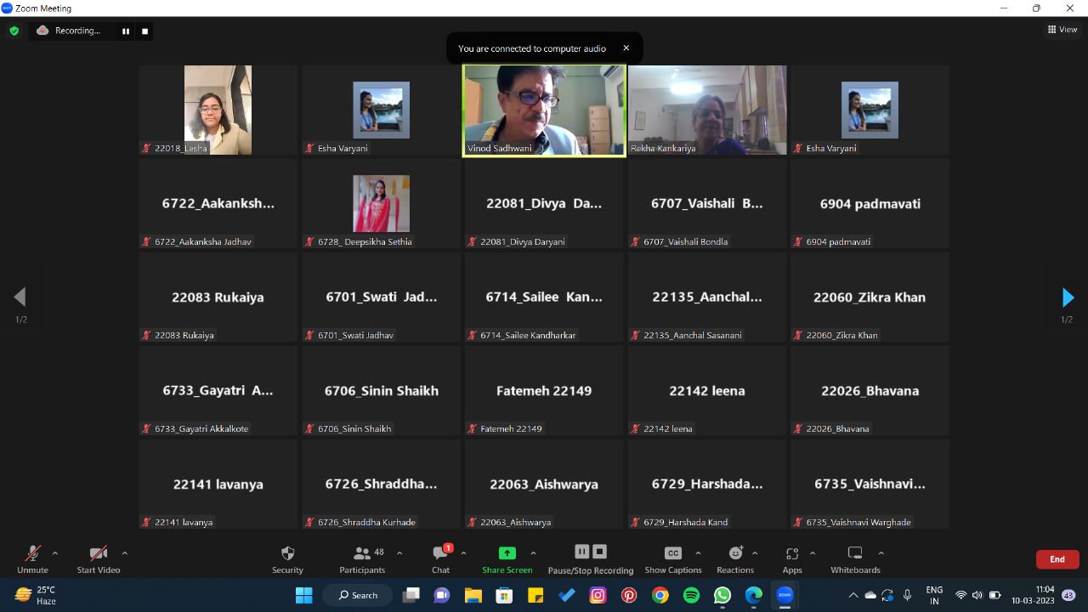Image resolution: width=1088 pixels, height=612 pixels.
Task: Pause the recording in the top bar
Action: tap(126, 31)
